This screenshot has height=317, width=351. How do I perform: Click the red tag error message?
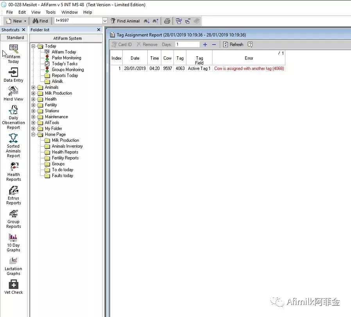tap(249, 68)
